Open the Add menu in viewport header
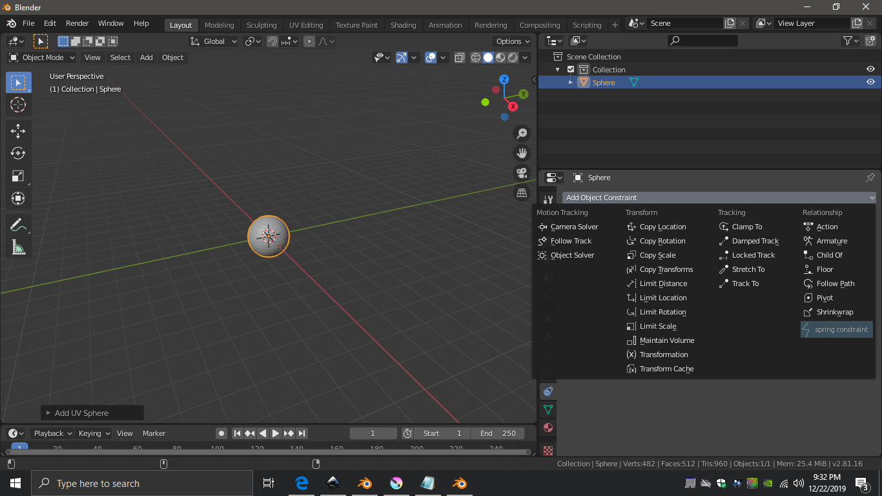Image resolution: width=882 pixels, height=496 pixels. pos(147,57)
